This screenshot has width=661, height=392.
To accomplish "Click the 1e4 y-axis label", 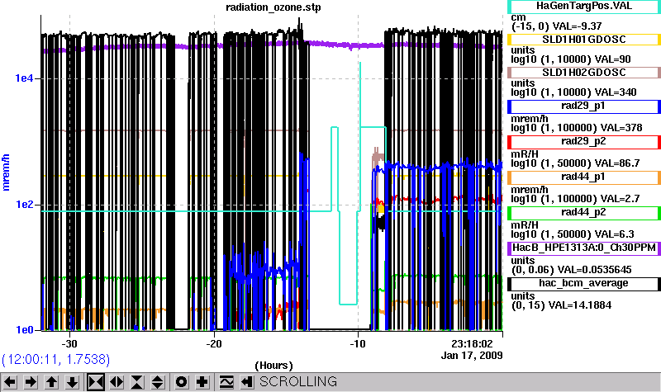I will tap(24, 78).
